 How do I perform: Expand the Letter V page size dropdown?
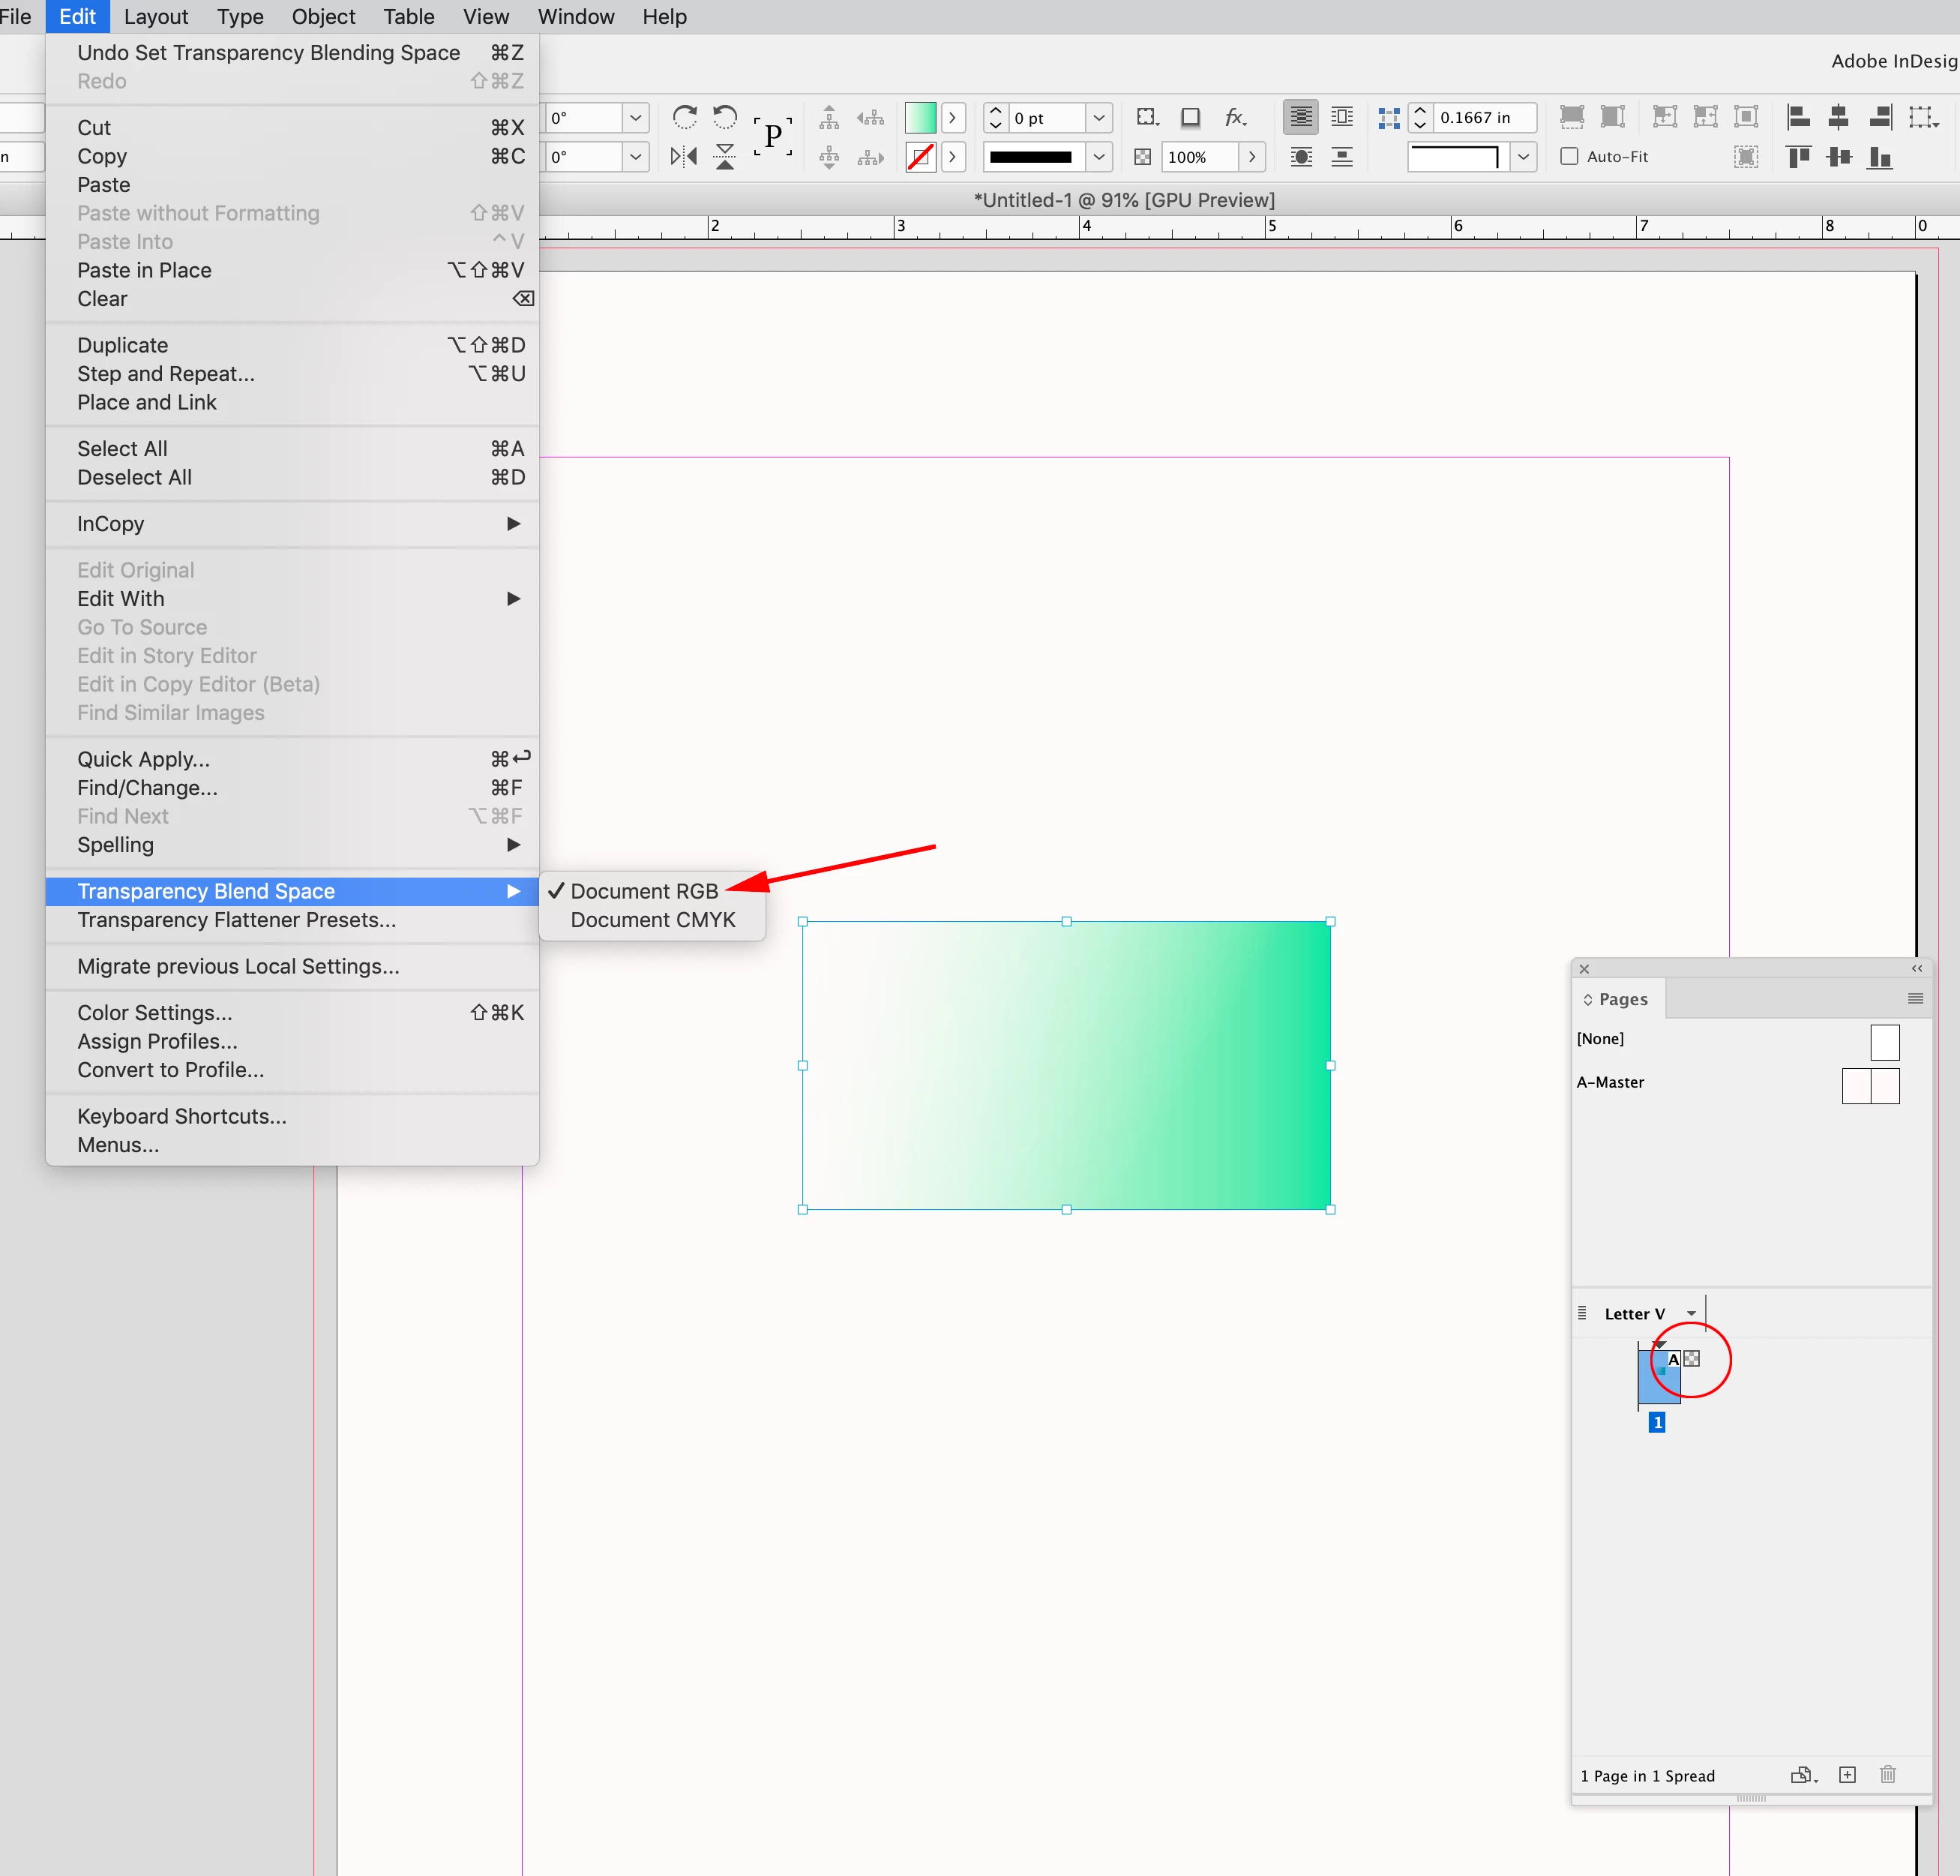pos(1691,1314)
